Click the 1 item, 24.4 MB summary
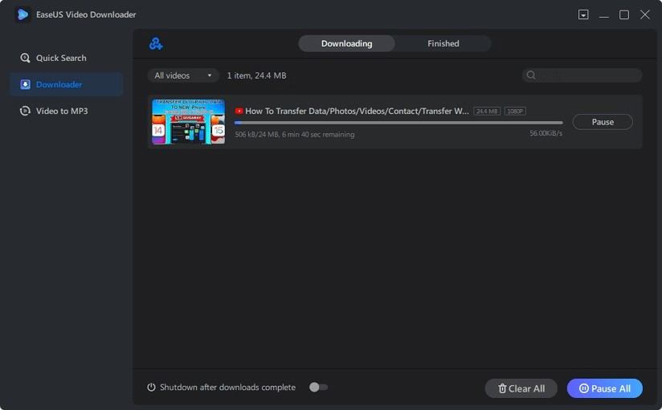662x410 pixels. 257,75
